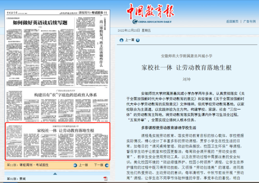
Task: Go to the 上一版 previous page
Action: (x=83, y=165)
